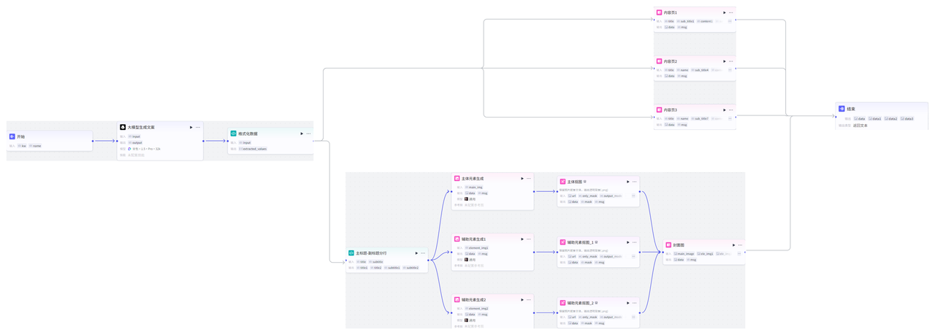Click the 格式化数据 code node icon
Screen dimensions: 935x335
[234, 134]
